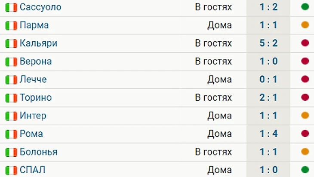Open the Парма team link

(x=34, y=25)
